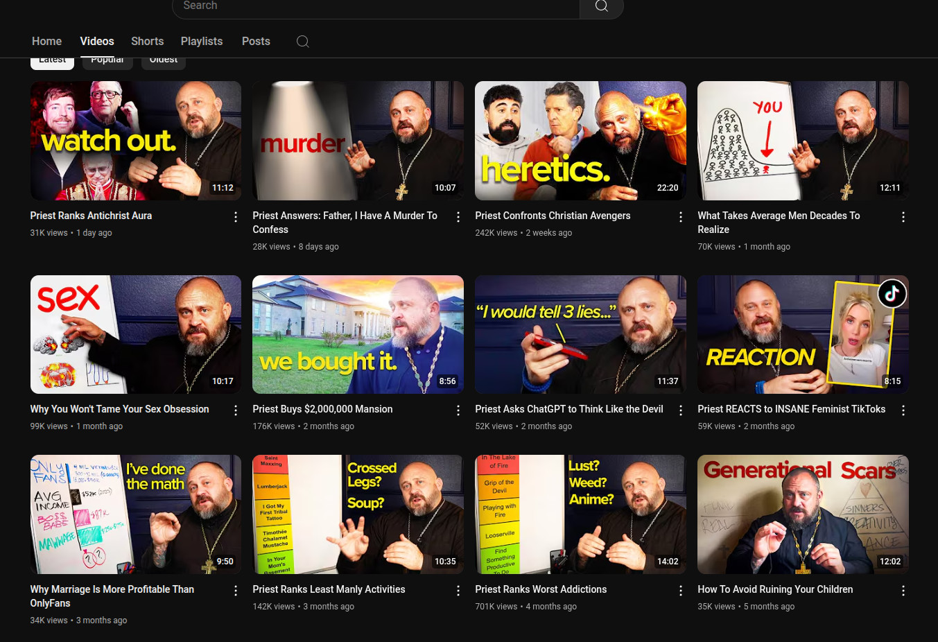
Task: Play the 'Generational Scars' thumbnail video
Action: pos(803,514)
